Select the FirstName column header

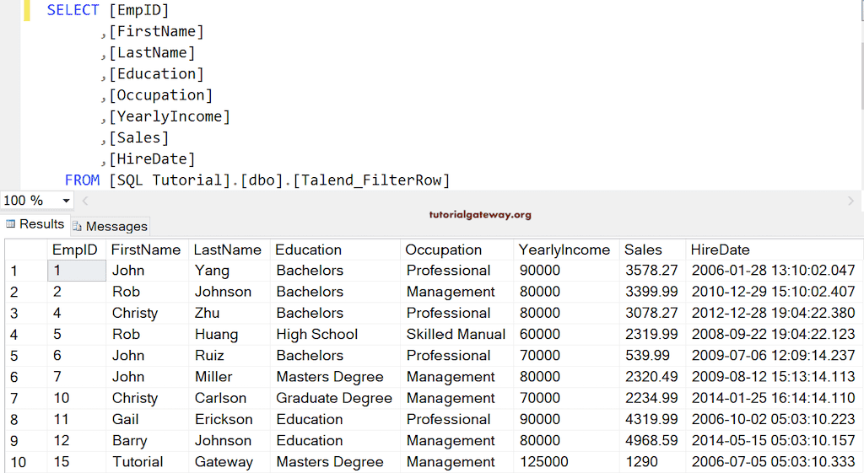pos(147,250)
